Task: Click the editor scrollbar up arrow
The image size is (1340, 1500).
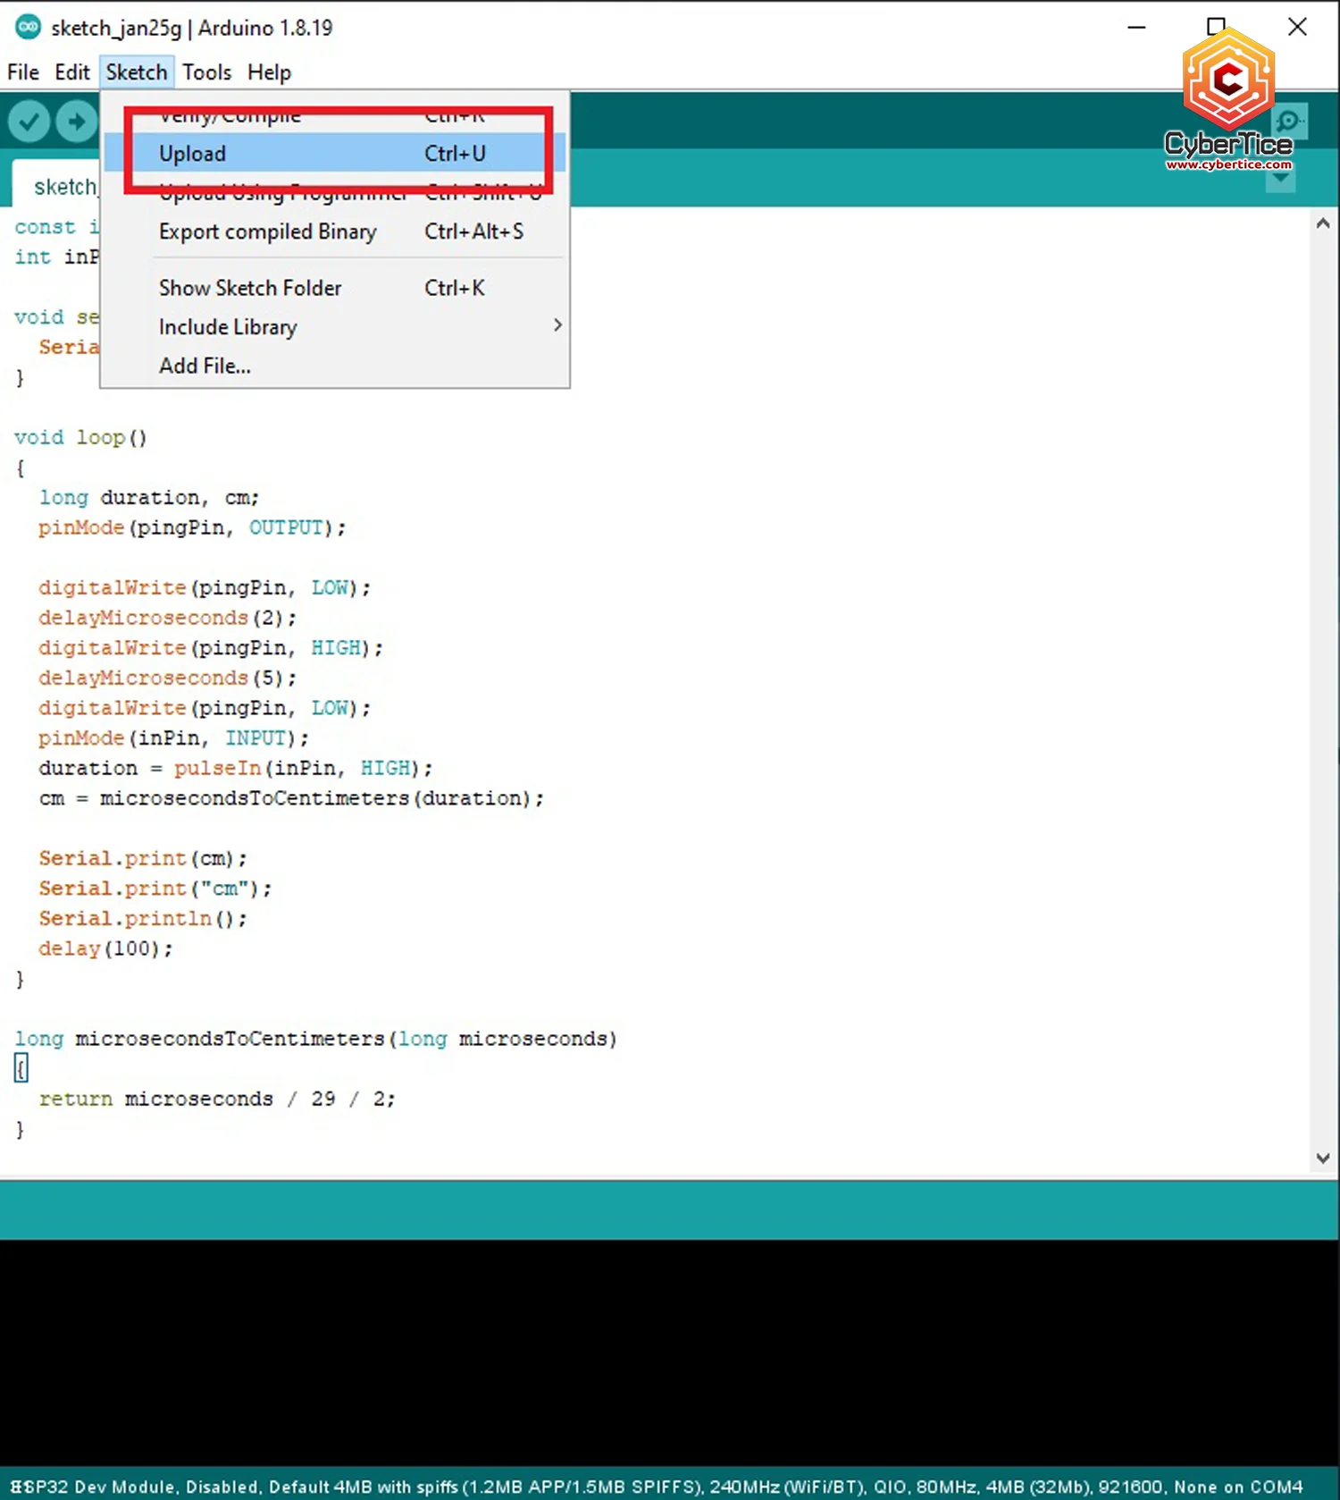Action: tap(1323, 223)
